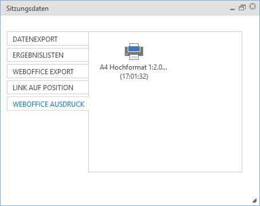
Task: Click the resize grip at the window corner
Action: 255,201
